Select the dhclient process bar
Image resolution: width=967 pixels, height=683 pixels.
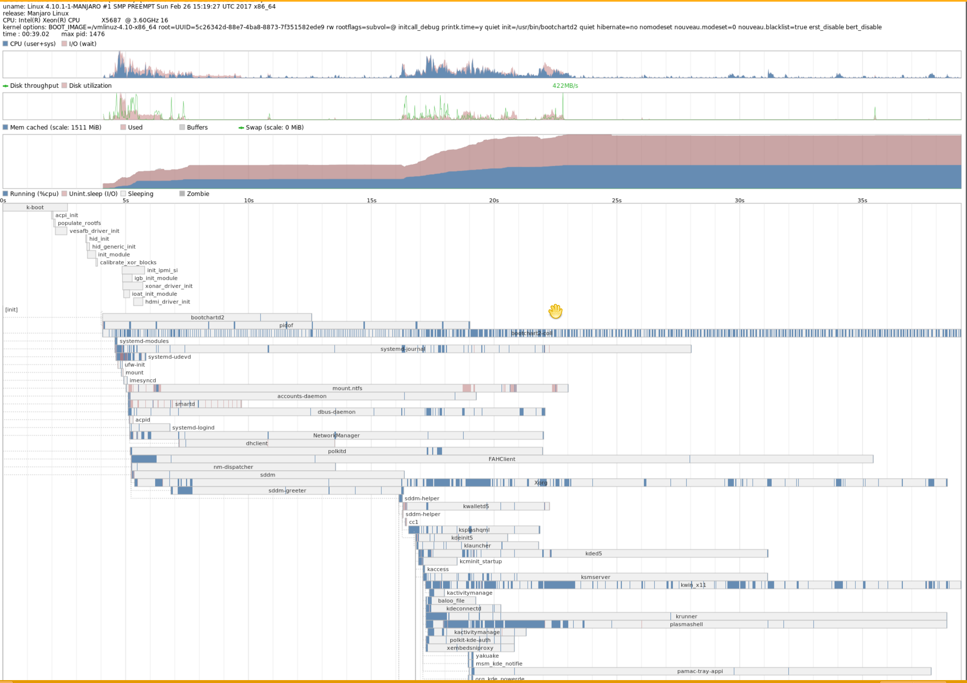pos(257,443)
